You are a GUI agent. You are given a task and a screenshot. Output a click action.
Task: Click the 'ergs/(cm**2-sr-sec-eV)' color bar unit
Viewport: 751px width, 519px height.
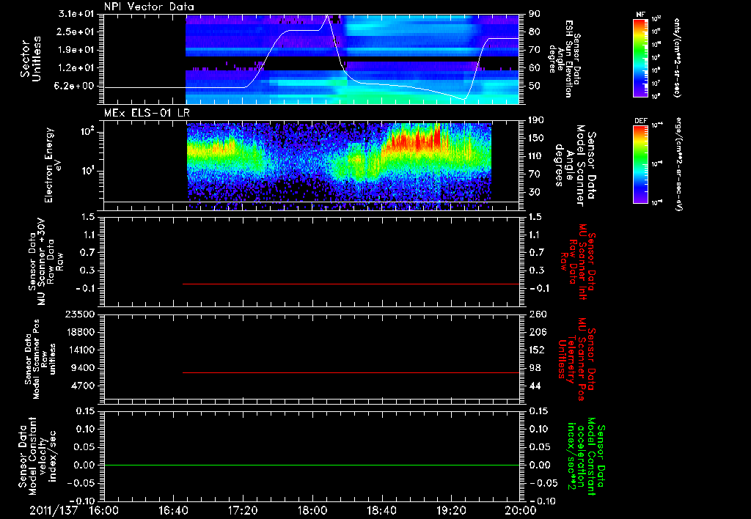click(x=678, y=164)
